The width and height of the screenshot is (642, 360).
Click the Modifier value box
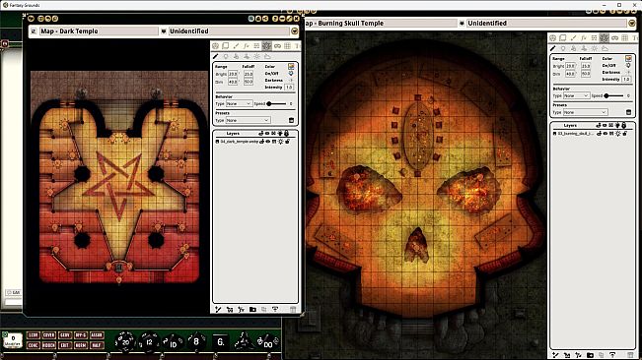click(13, 340)
